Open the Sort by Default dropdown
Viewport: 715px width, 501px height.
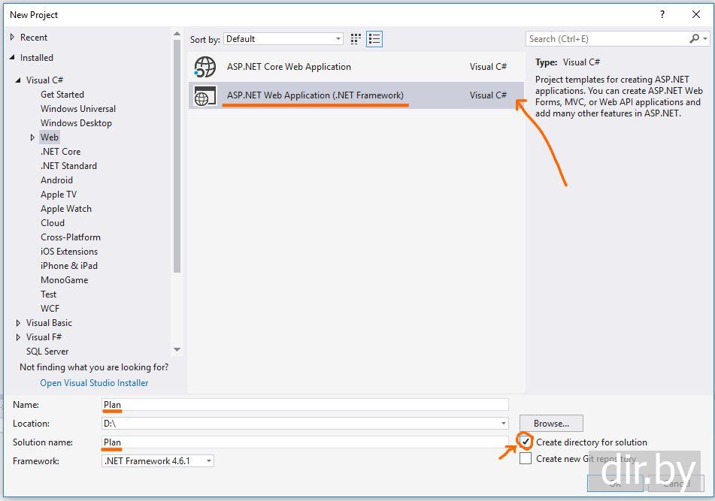click(x=283, y=39)
